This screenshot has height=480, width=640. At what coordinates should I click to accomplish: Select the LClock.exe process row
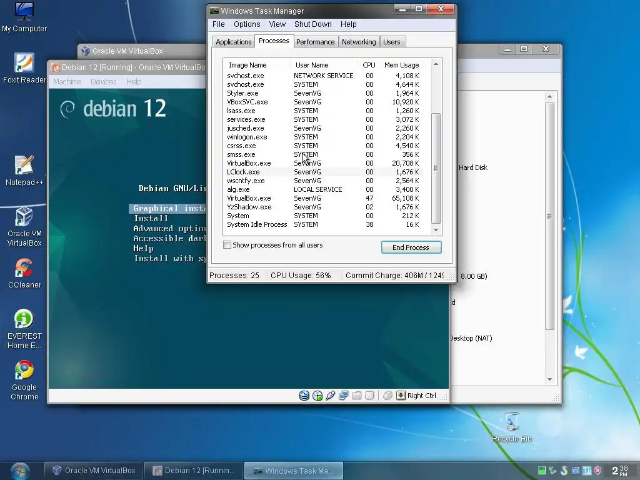coord(323,172)
